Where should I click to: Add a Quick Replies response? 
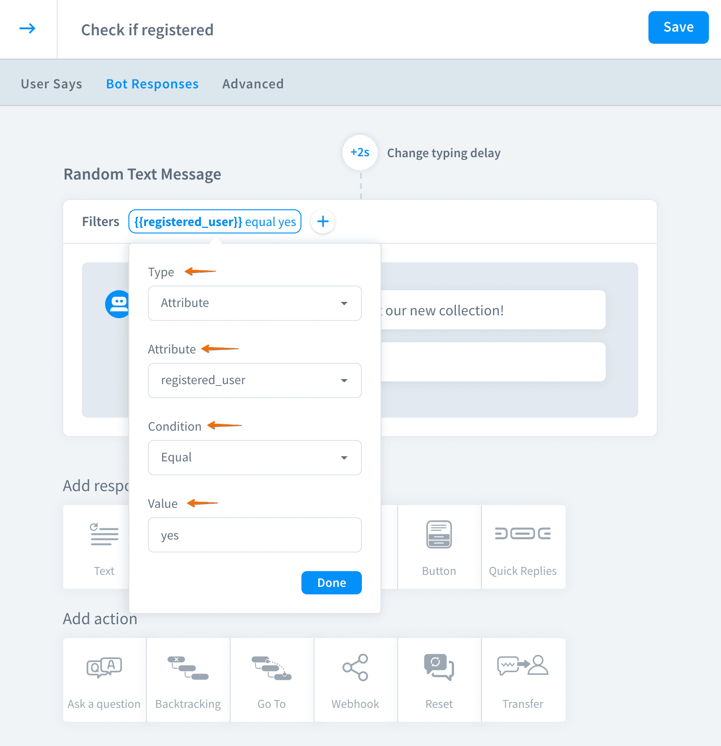523,546
